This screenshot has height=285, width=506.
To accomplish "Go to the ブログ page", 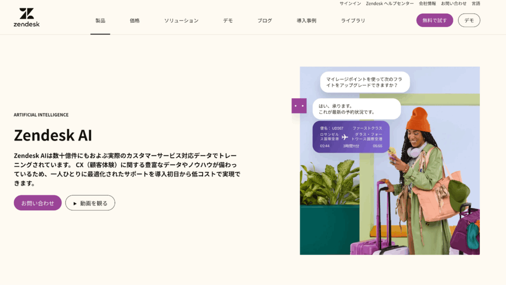I will coord(264,21).
